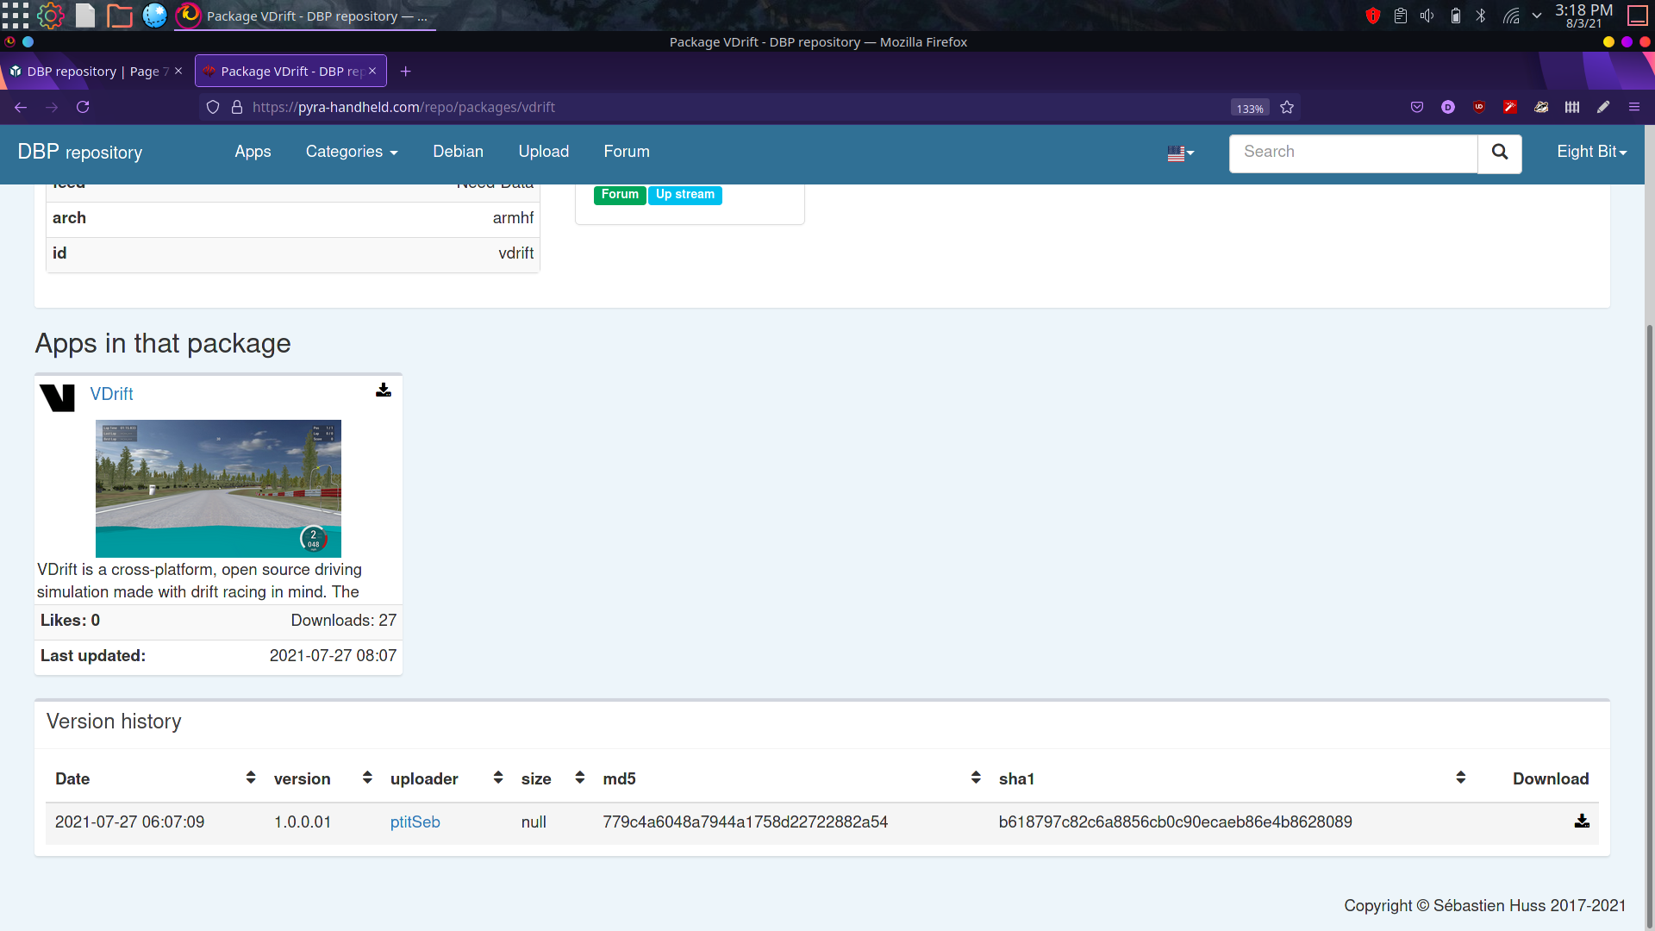Open the Upload menu item
Viewport: 1655px width, 931px height.
(543, 152)
